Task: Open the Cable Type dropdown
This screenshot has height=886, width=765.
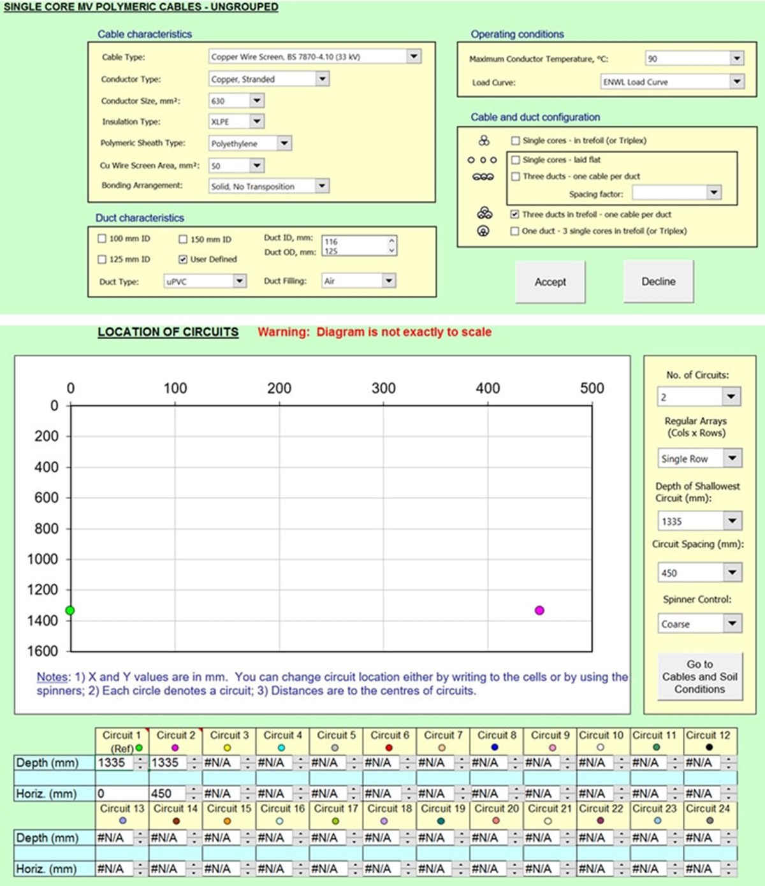Action: pyautogui.click(x=414, y=56)
